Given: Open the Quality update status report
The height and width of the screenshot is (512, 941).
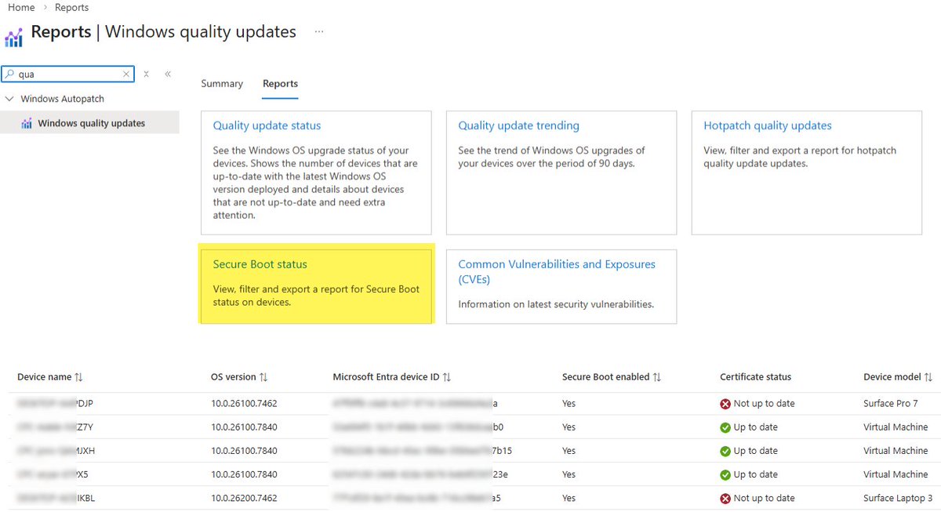Looking at the screenshot, I should click(267, 125).
